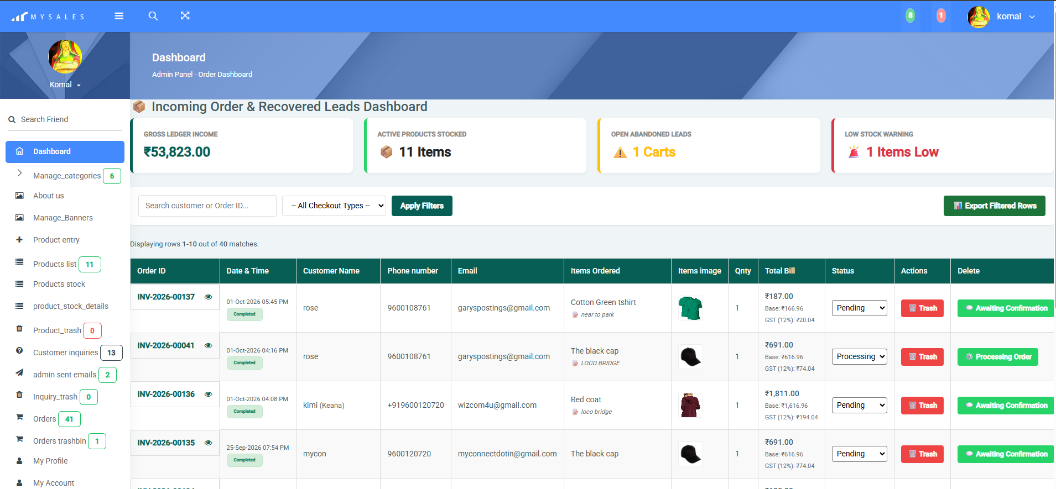Toggle the hamburger sidebar menu icon

click(119, 16)
